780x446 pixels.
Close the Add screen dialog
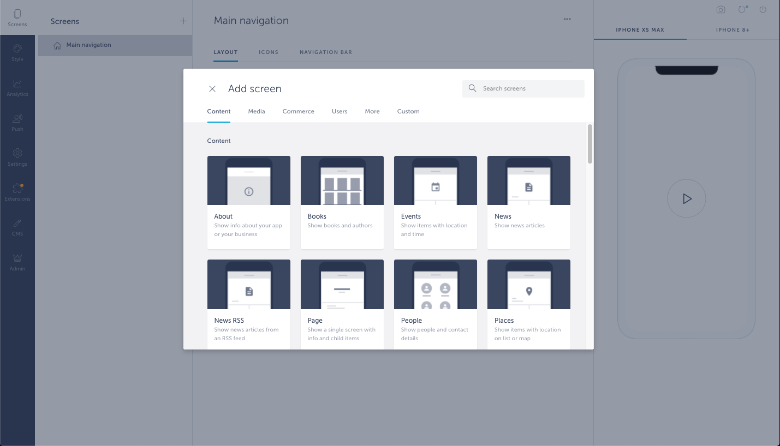click(212, 88)
